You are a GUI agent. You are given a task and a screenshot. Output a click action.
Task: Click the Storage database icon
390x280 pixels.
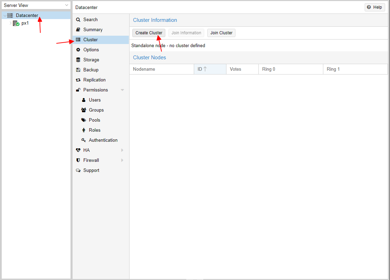click(78, 60)
